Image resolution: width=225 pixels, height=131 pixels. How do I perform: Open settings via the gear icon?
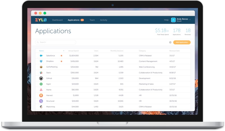click(x=170, y=42)
